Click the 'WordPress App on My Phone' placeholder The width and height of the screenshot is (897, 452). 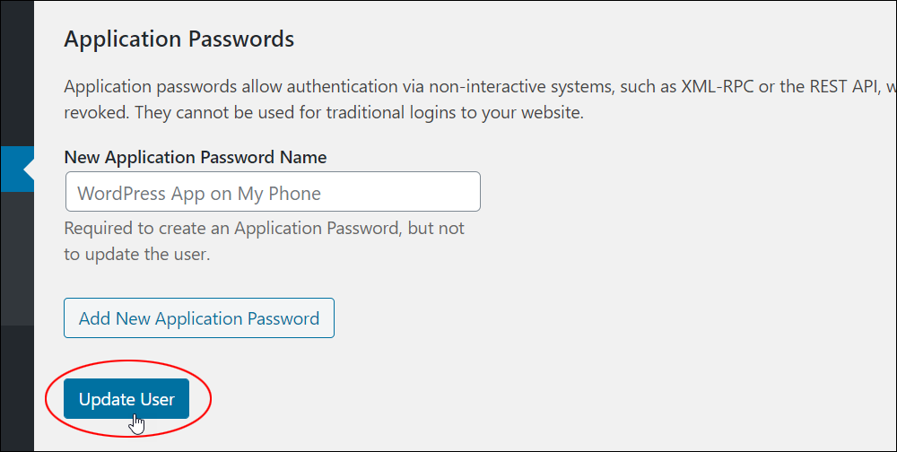pos(199,194)
